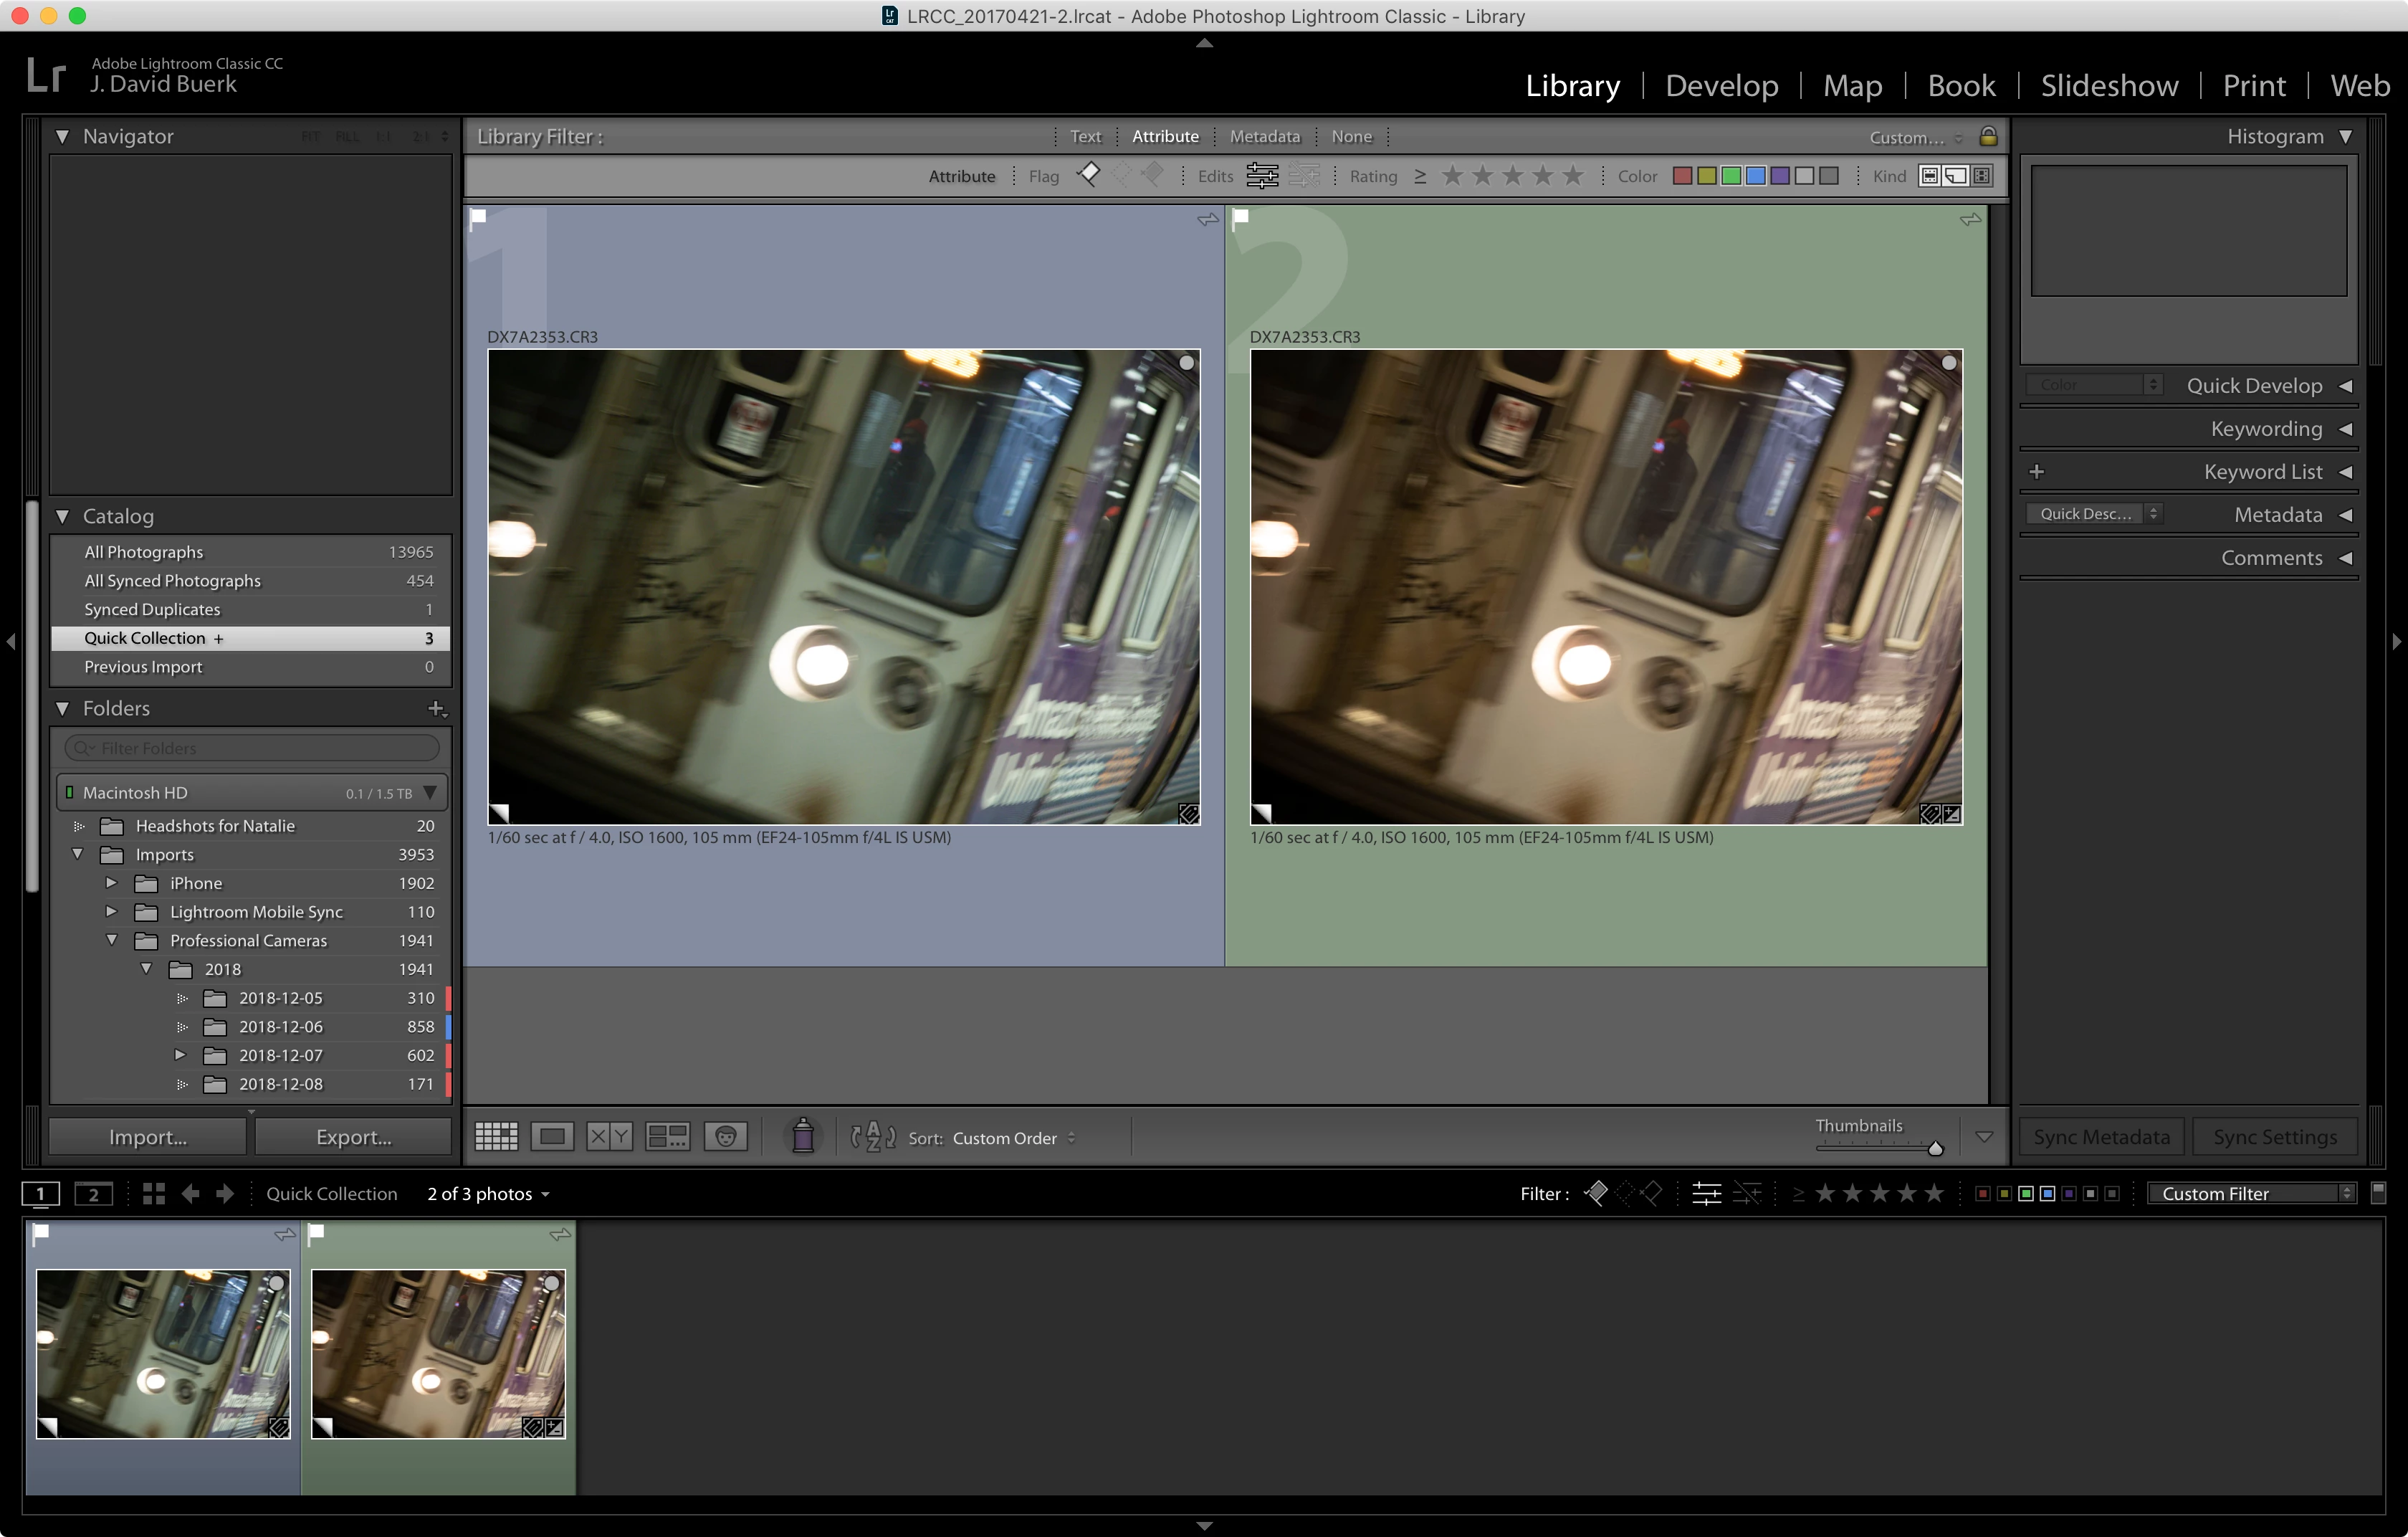This screenshot has width=2408, height=1537.
Task: Filter by red color label swatch
Action: click(1682, 176)
